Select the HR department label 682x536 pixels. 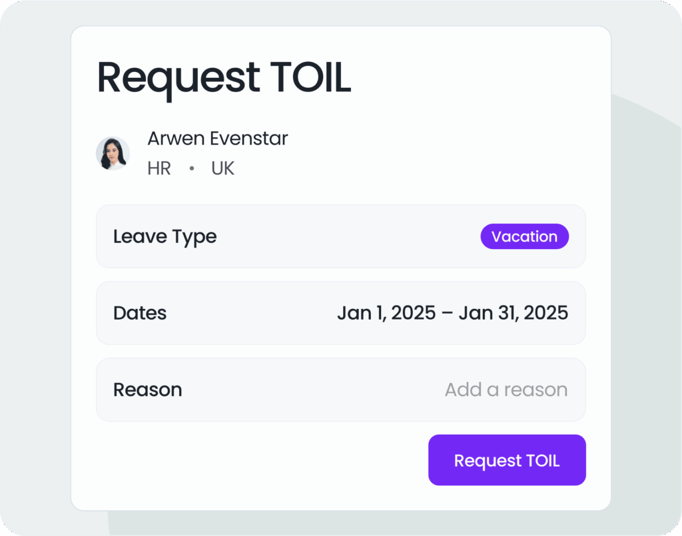tap(159, 168)
